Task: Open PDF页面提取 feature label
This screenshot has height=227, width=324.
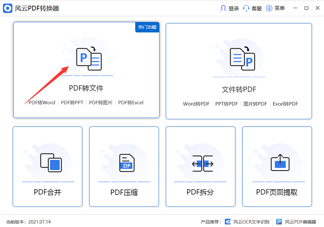Action: point(277,192)
